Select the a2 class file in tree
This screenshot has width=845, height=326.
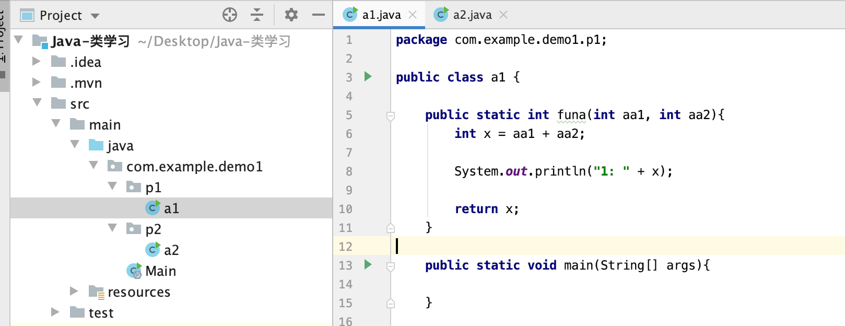point(171,250)
